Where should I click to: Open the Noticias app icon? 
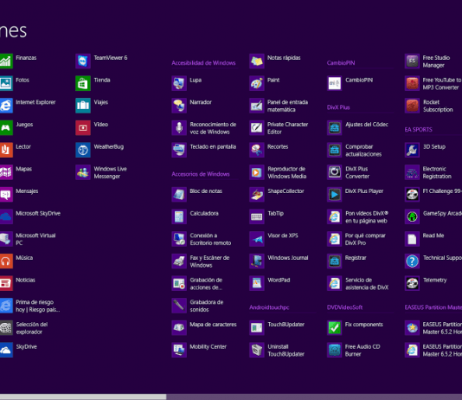click(x=6, y=283)
